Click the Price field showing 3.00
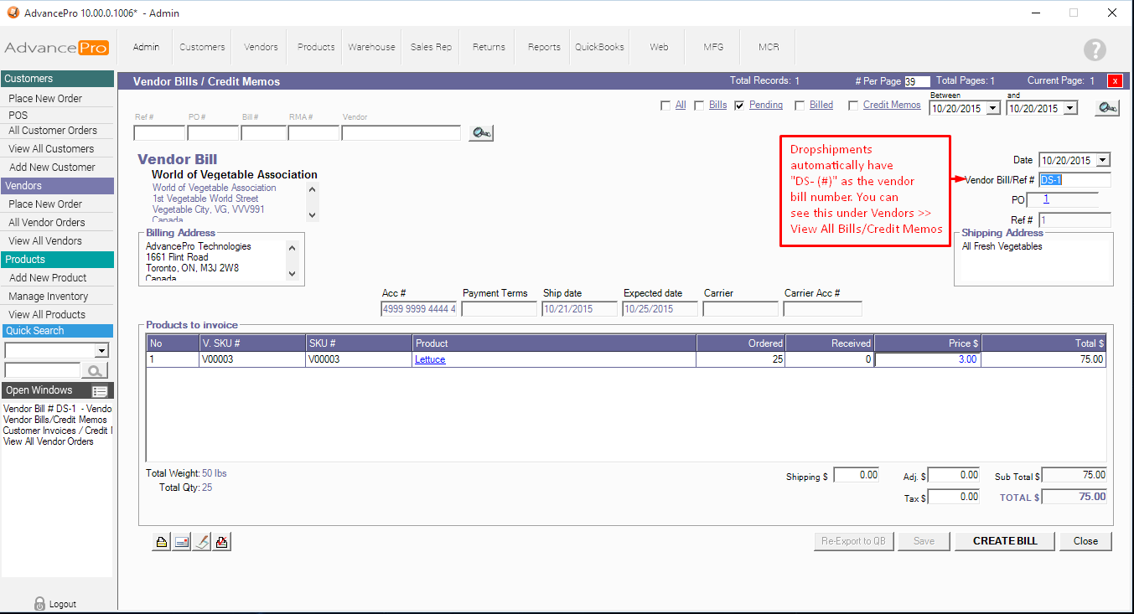 coord(927,359)
